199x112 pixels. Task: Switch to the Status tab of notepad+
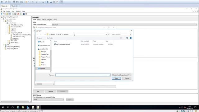tap(55, 20)
